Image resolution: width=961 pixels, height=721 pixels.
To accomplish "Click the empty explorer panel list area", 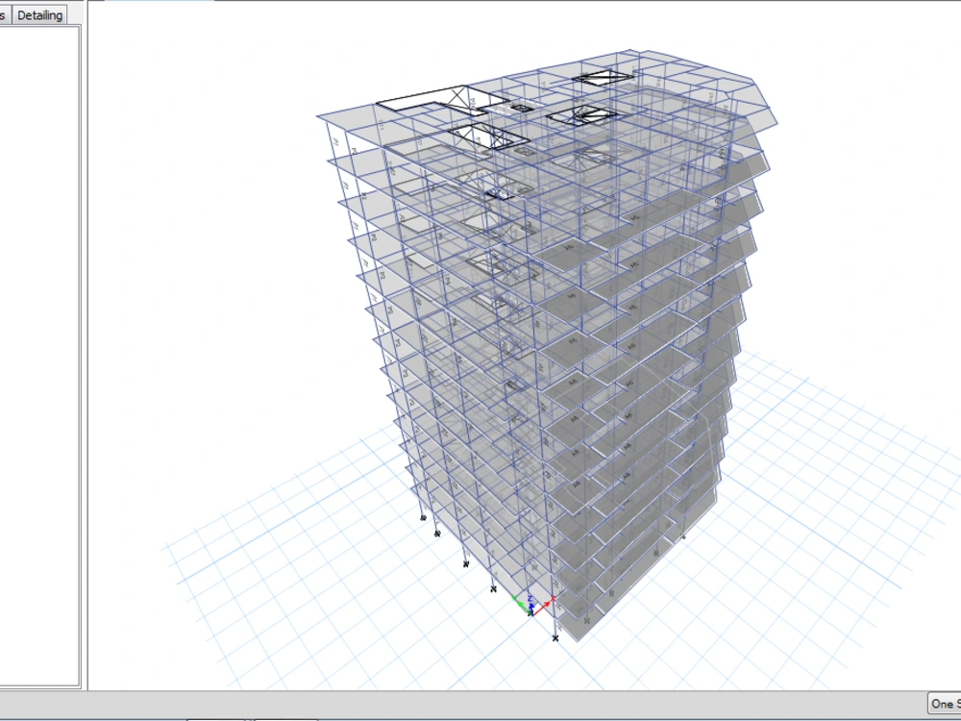I will (39, 356).
